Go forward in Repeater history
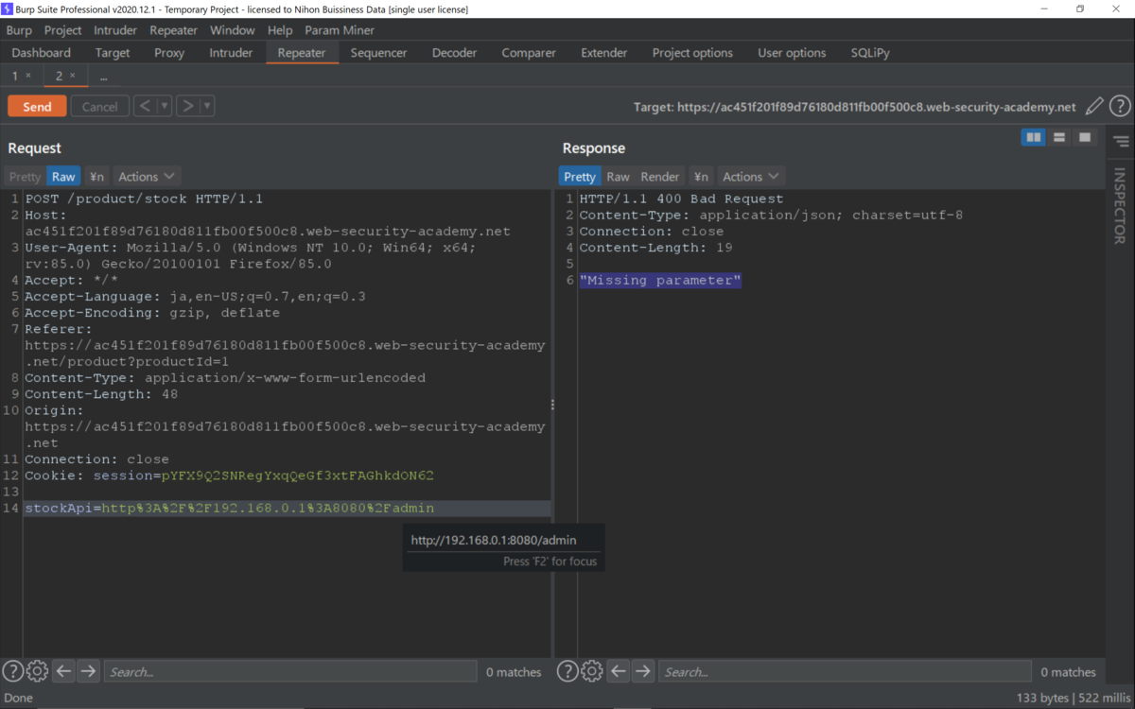 pyautogui.click(x=187, y=106)
